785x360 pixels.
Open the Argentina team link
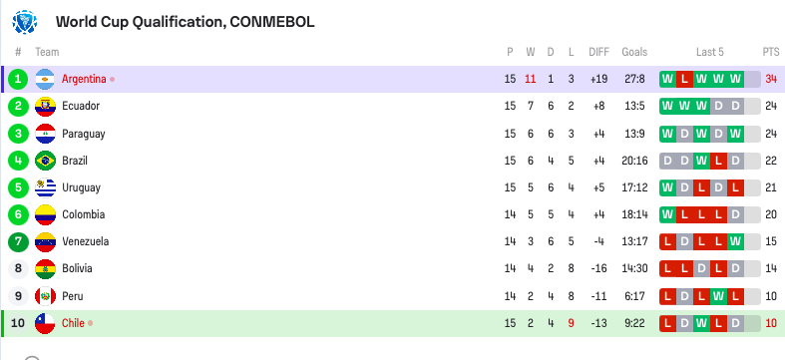click(84, 79)
